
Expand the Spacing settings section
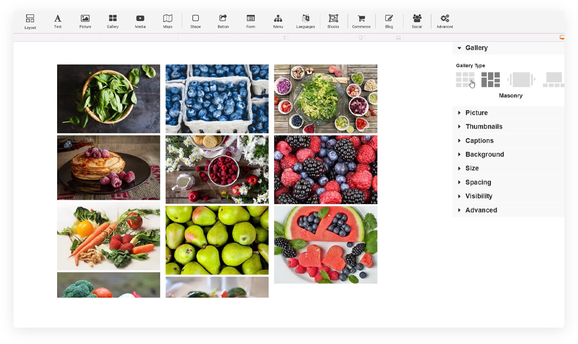pyautogui.click(x=478, y=182)
